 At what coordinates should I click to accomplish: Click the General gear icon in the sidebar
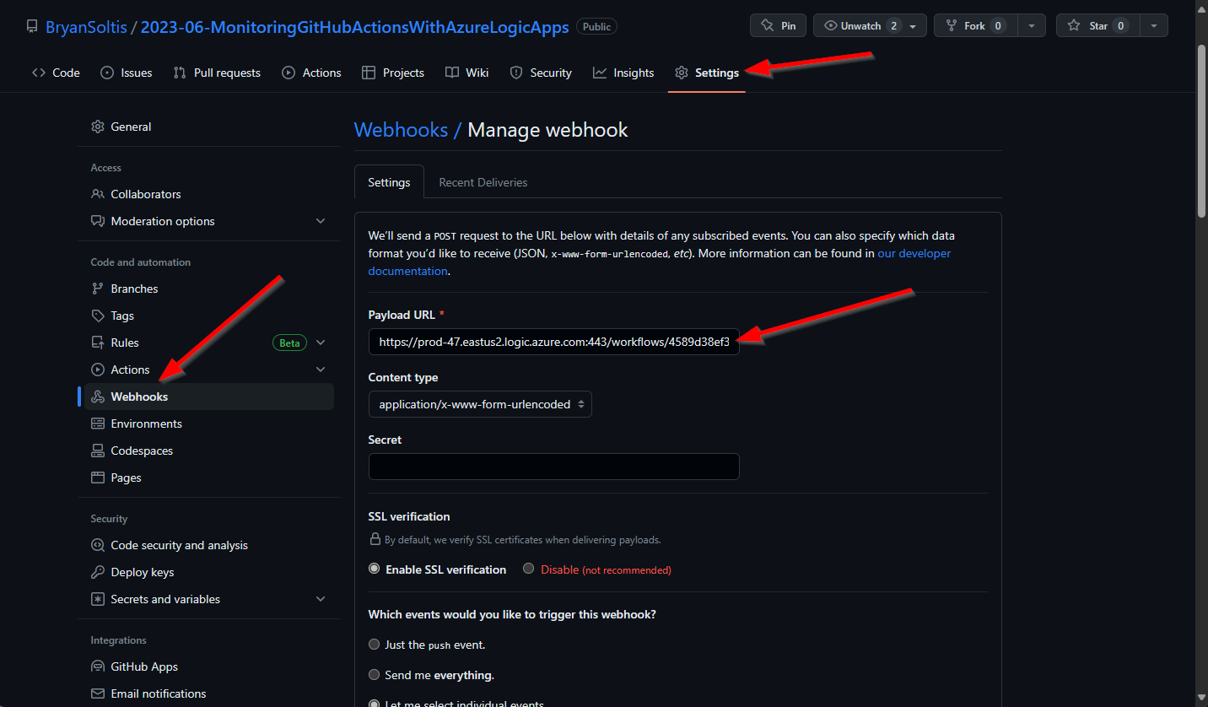point(98,127)
